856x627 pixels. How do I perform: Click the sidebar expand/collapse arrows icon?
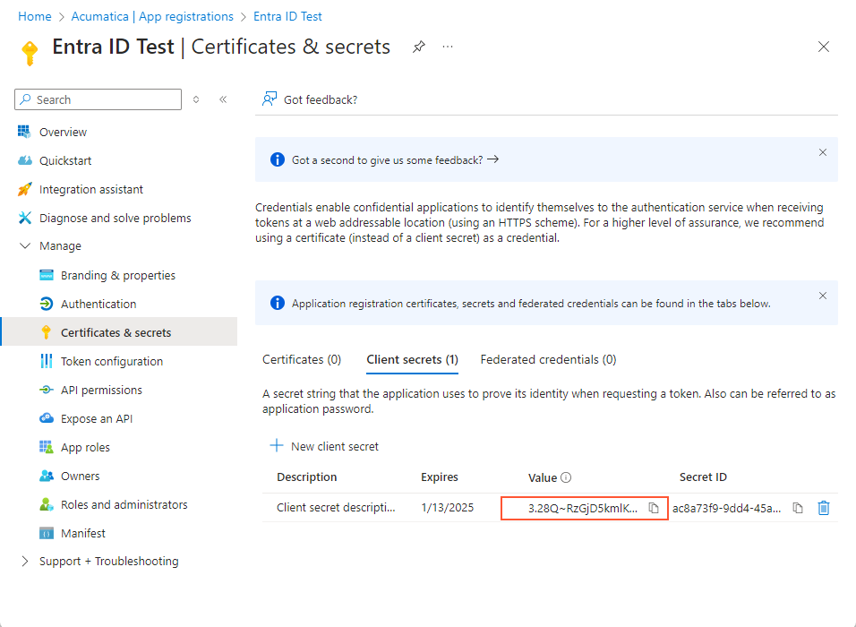[196, 99]
